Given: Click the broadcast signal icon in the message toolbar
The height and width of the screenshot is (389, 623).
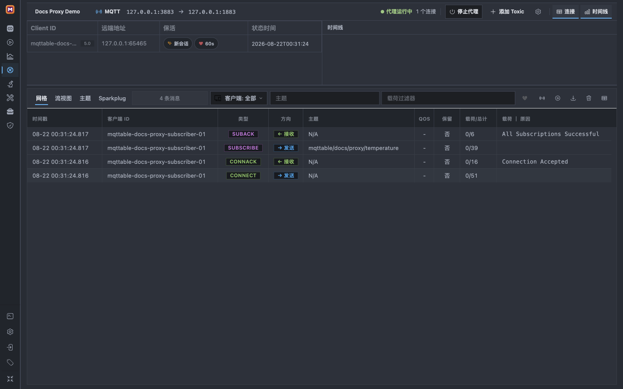Looking at the screenshot, I should point(542,98).
